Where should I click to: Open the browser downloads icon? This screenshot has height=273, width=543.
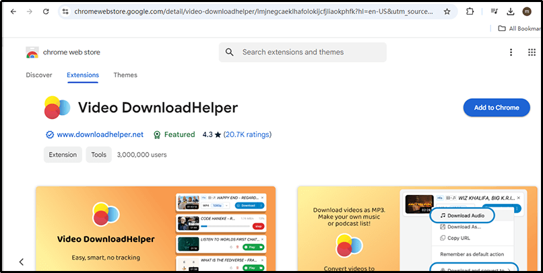tap(511, 12)
